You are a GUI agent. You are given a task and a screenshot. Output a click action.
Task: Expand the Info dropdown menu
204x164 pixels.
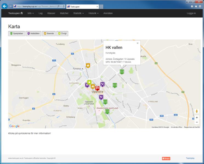click(30, 13)
